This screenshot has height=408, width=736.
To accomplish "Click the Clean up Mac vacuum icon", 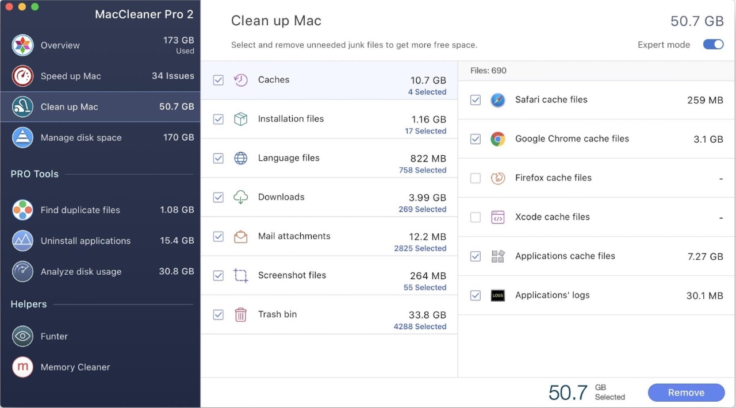I will click(x=22, y=107).
